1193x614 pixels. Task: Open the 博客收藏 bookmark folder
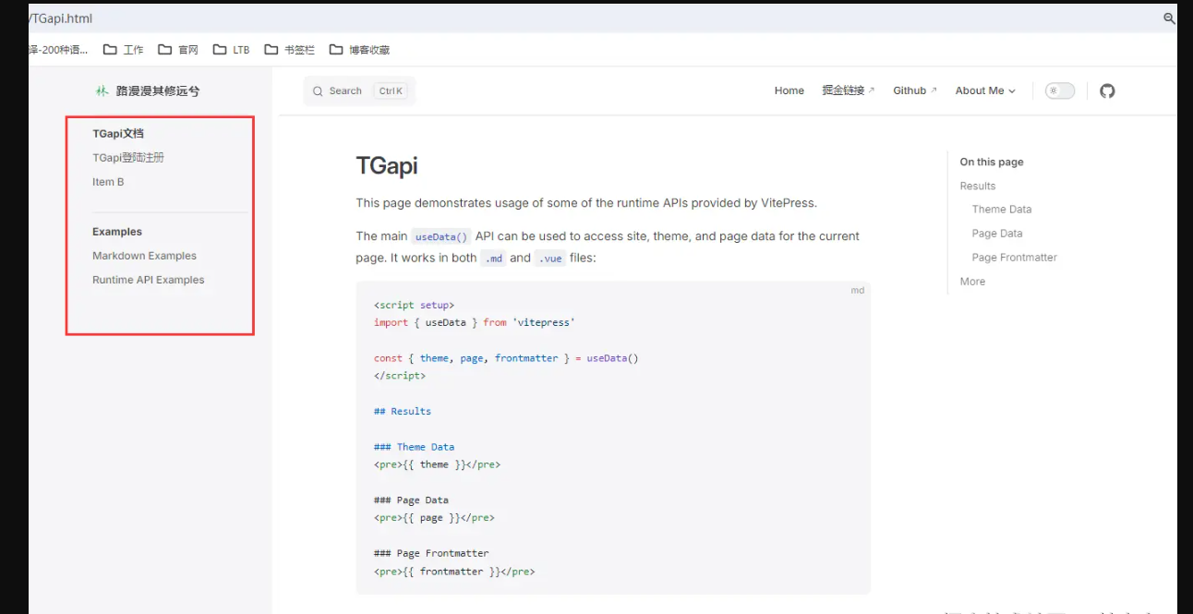359,50
